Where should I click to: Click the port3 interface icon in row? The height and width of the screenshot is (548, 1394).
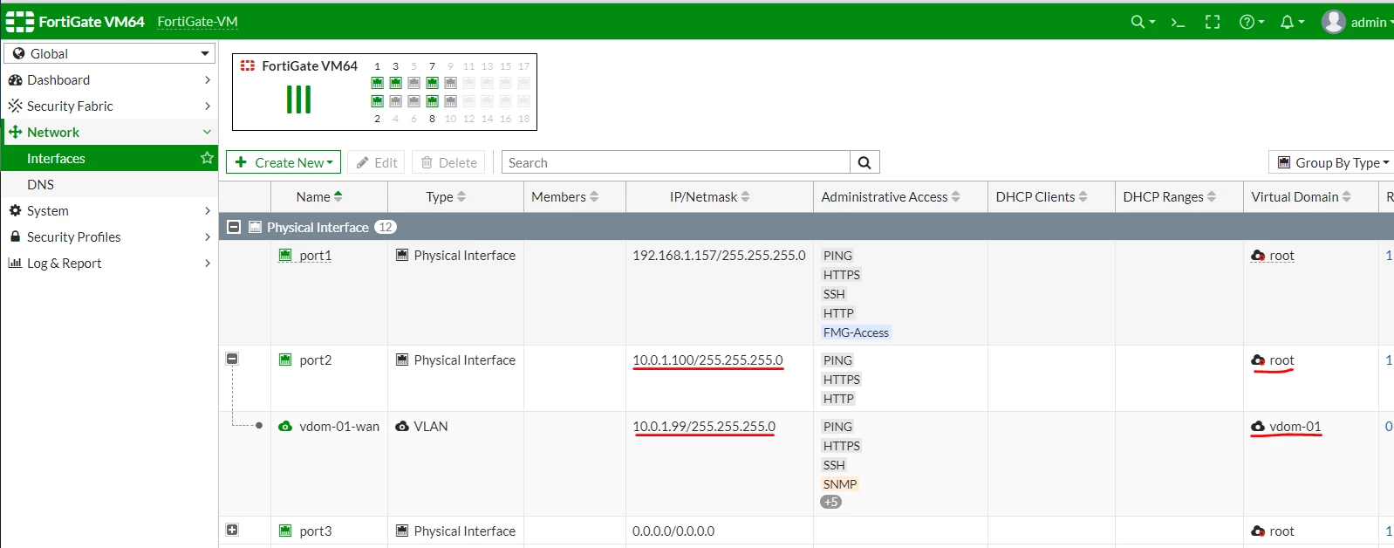285,531
